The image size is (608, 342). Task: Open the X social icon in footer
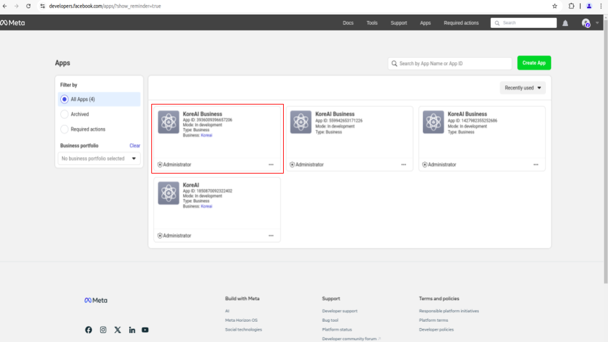[x=118, y=329]
